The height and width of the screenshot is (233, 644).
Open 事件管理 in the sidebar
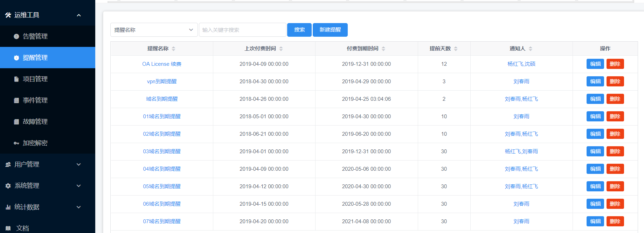coord(48,100)
